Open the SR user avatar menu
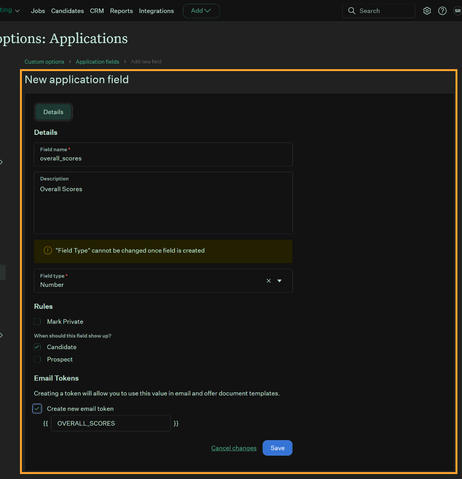 pos(457,11)
